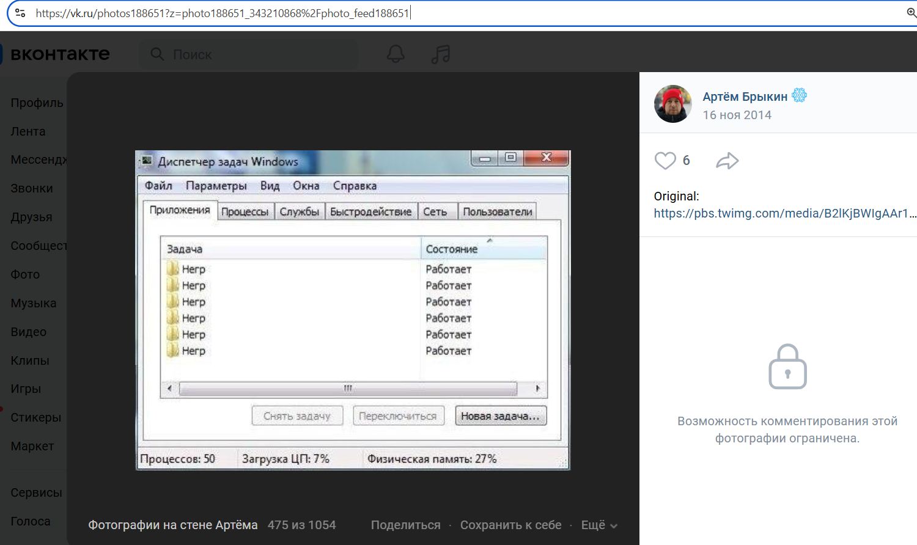Click the snowflake badge next to Артём Брыкин
This screenshot has height=545, width=917.
[799, 95]
